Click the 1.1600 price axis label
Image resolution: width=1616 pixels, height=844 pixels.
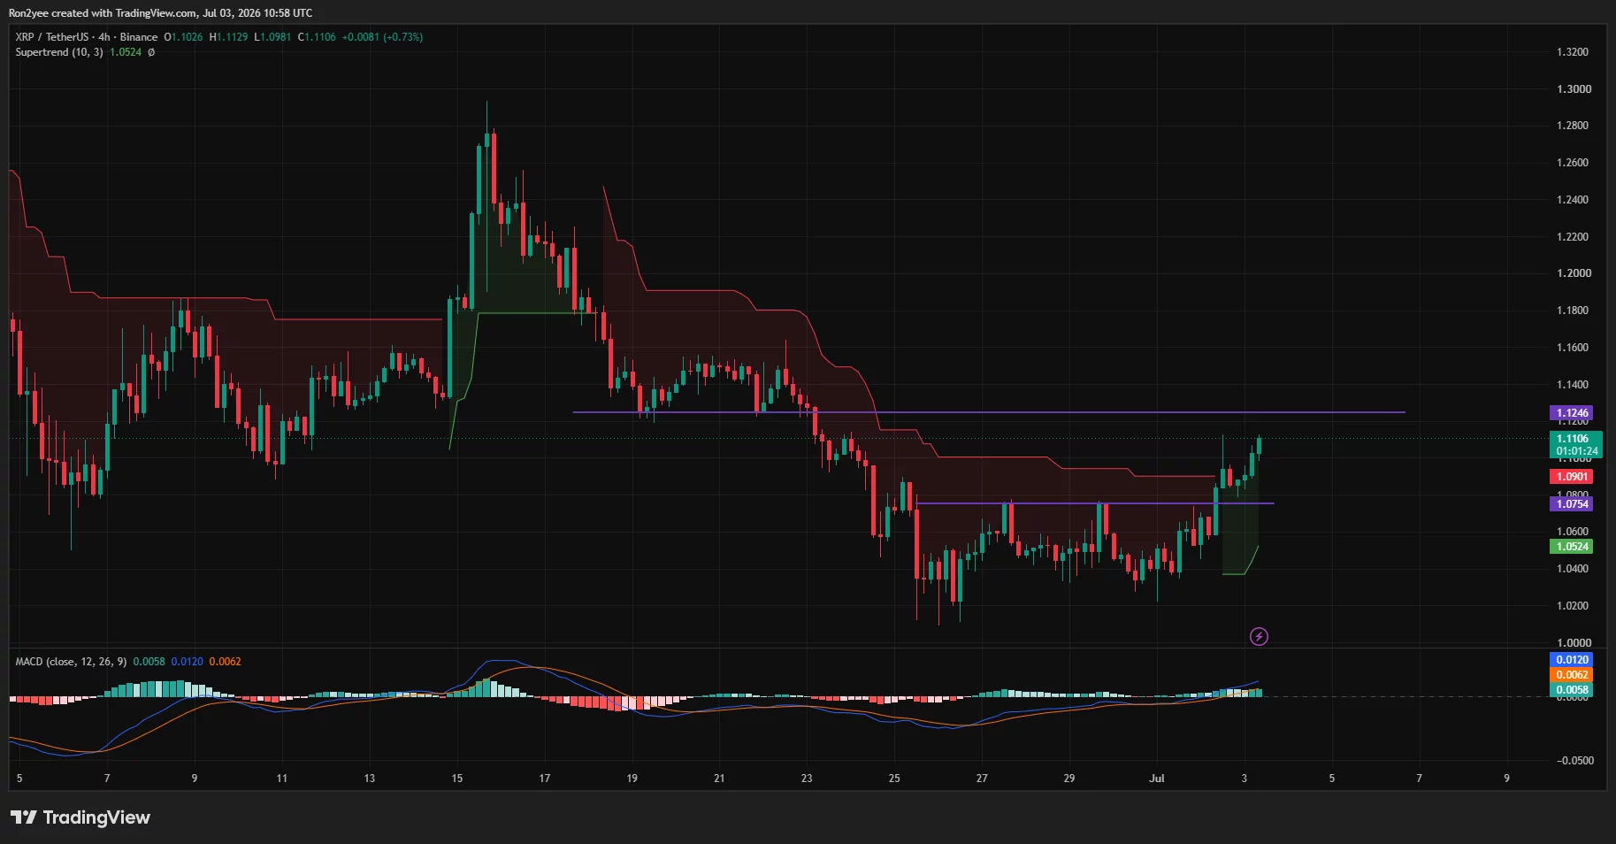1572,348
